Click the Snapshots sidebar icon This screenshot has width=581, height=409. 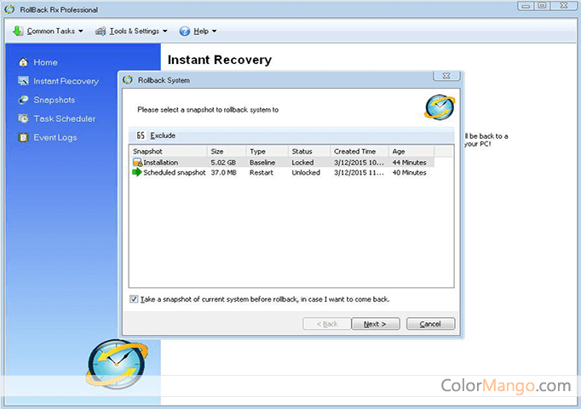pyautogui.click(x=24, y=100)
